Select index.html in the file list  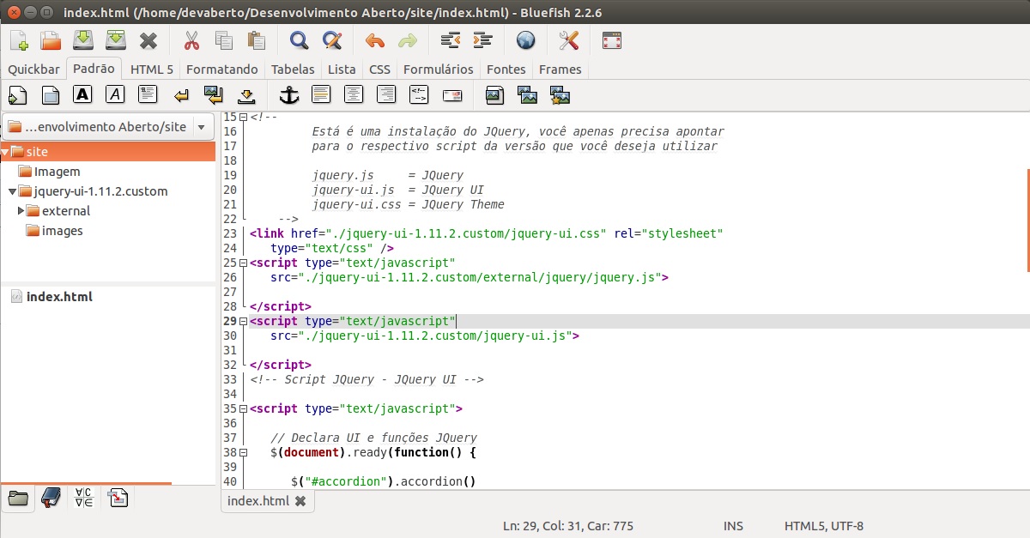pyautogui.click(x=59, y=297)
